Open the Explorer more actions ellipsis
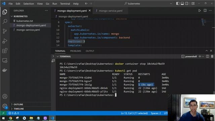The width and height of the screenshot is (215, 121). (x=46, y=10)
